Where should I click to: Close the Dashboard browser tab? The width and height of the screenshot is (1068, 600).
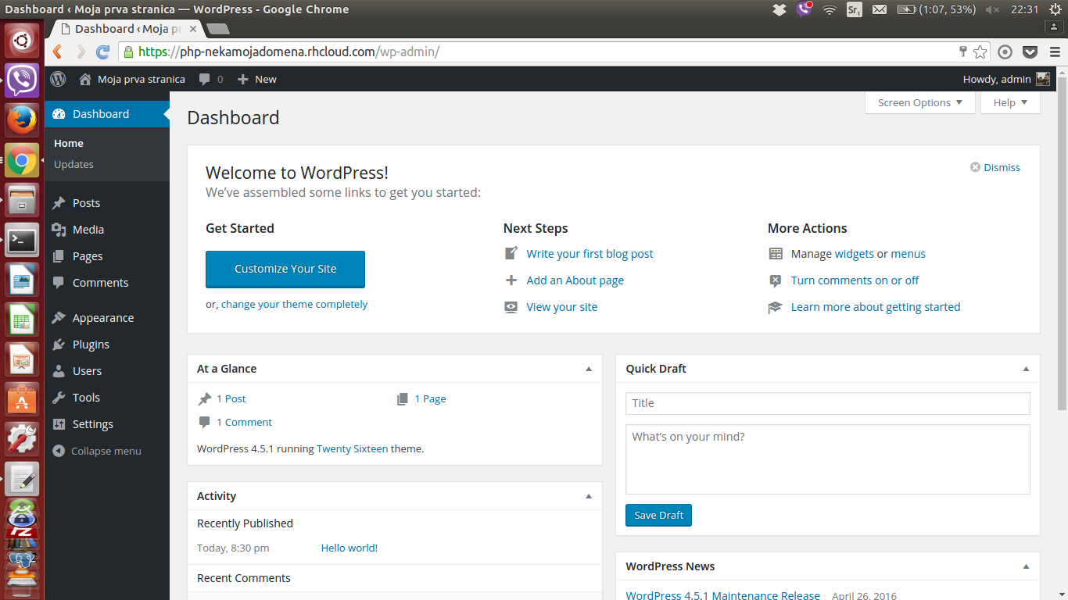tap(192, 28)
